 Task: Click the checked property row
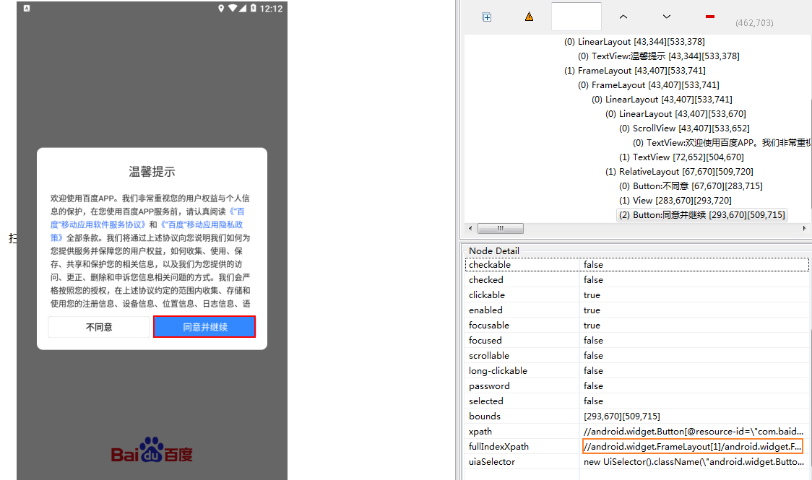[x=637, y=280]
